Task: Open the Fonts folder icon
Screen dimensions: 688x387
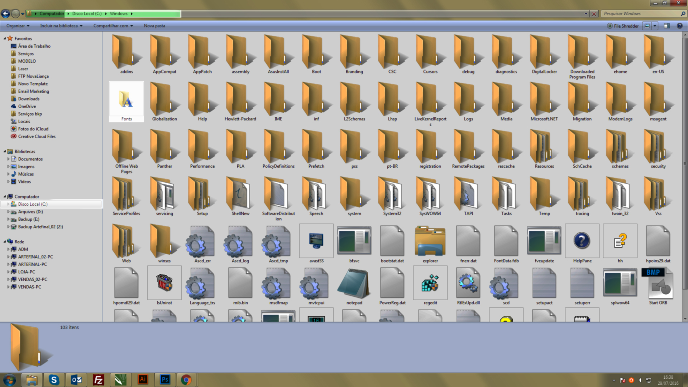Action: tap(126, 99)
